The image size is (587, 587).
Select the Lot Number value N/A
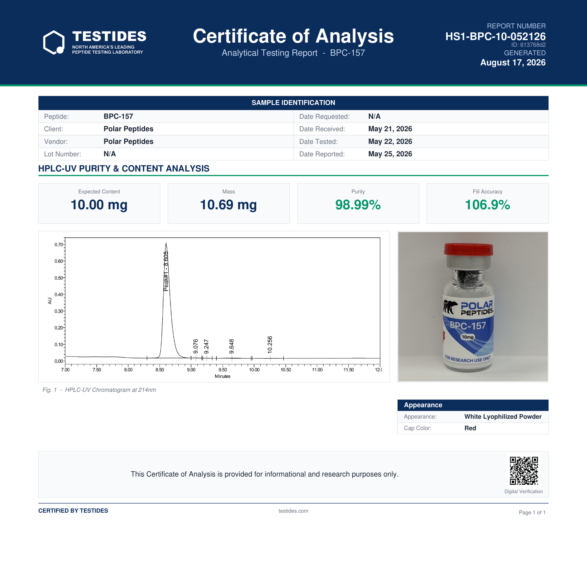point(110,154)
